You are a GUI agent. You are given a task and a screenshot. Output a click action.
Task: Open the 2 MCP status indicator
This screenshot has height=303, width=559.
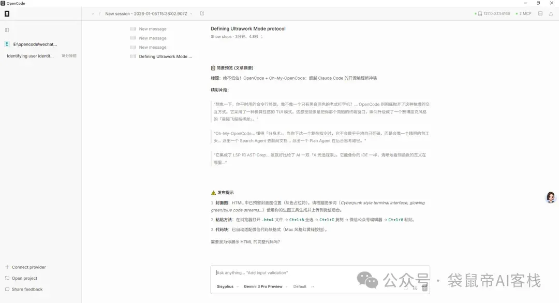click(x=523, y=13)
